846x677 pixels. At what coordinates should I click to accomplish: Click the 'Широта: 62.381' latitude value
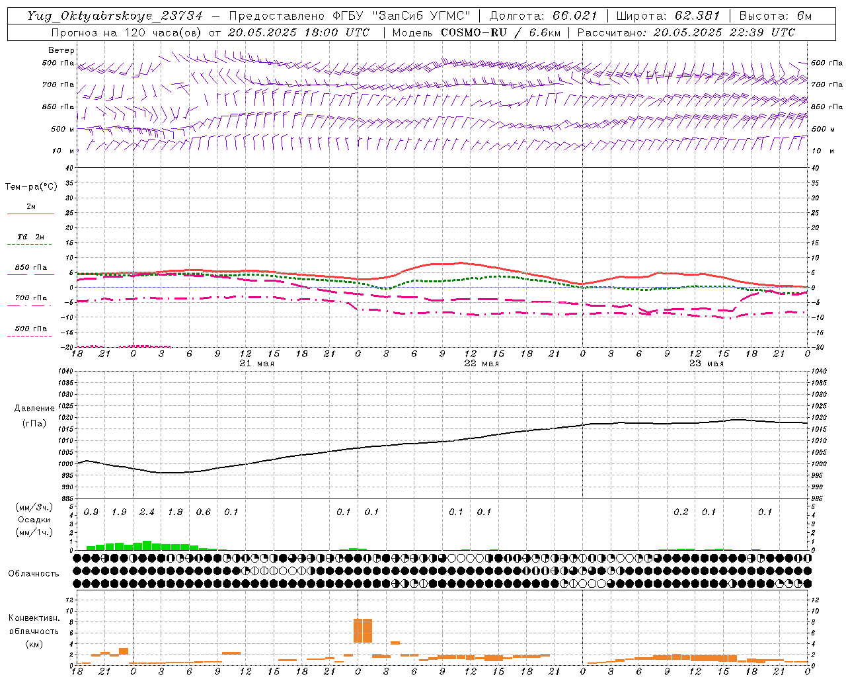click(668, 16)
